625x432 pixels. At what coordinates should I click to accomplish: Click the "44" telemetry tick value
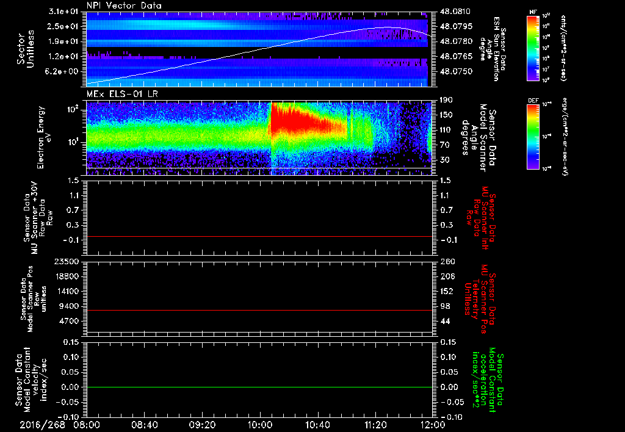tap(444, 321)
